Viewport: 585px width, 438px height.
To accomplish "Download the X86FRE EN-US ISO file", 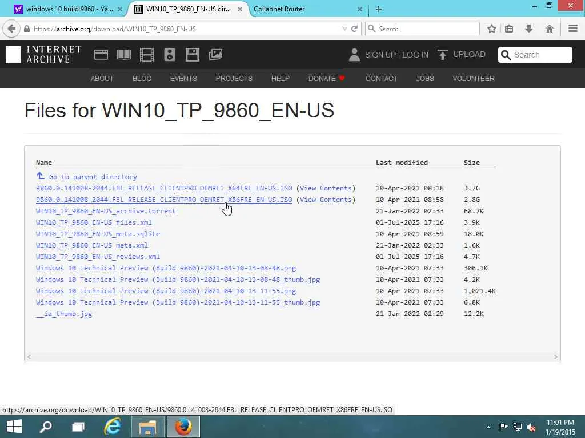I will tap(164, 200).
